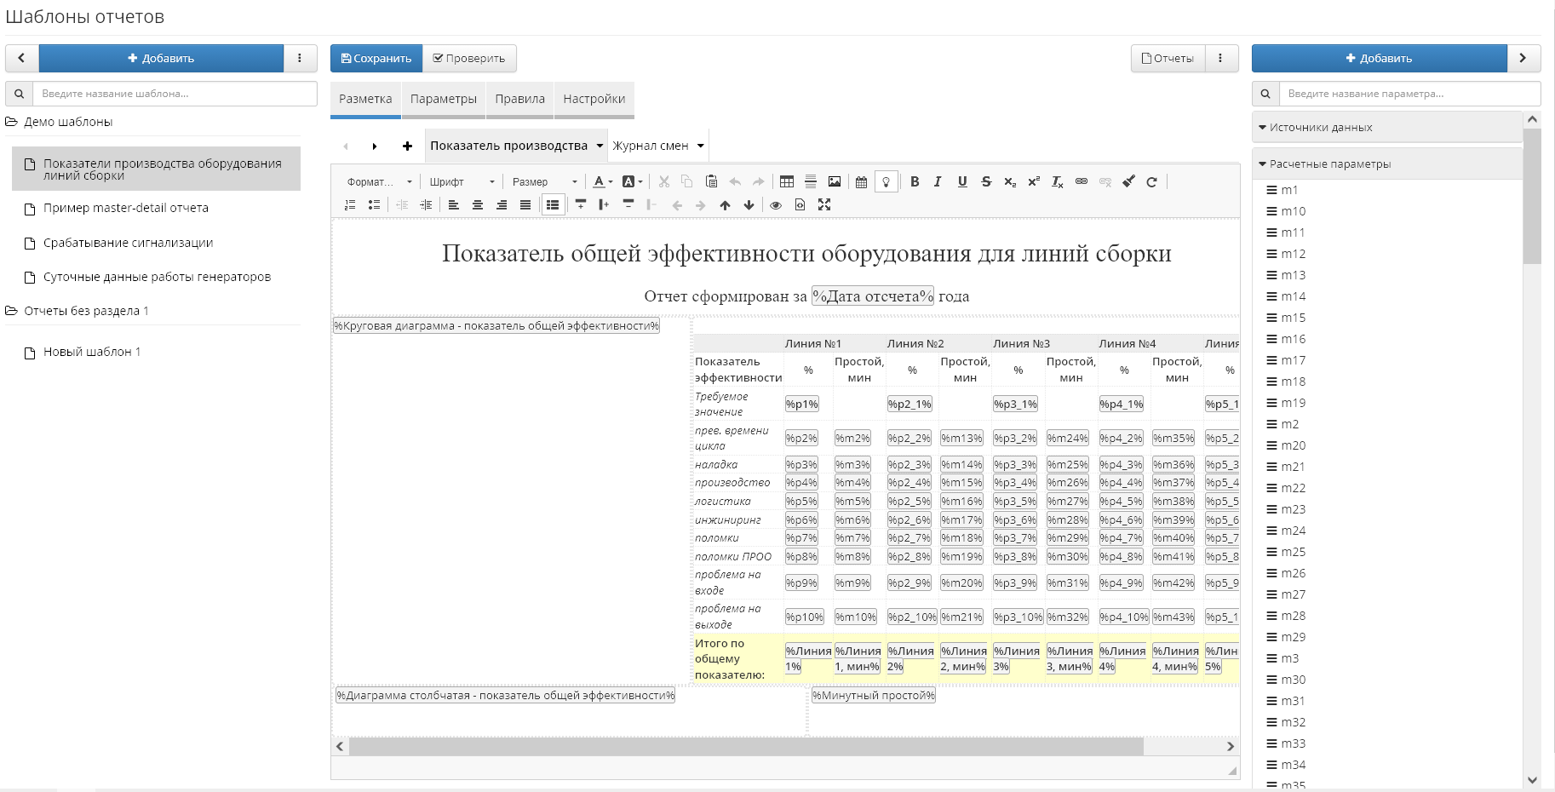Image resolution: width=1555 pixels, height=792 pixels.
Task: Switch to the Правила tab
Action: coord(519,99)
